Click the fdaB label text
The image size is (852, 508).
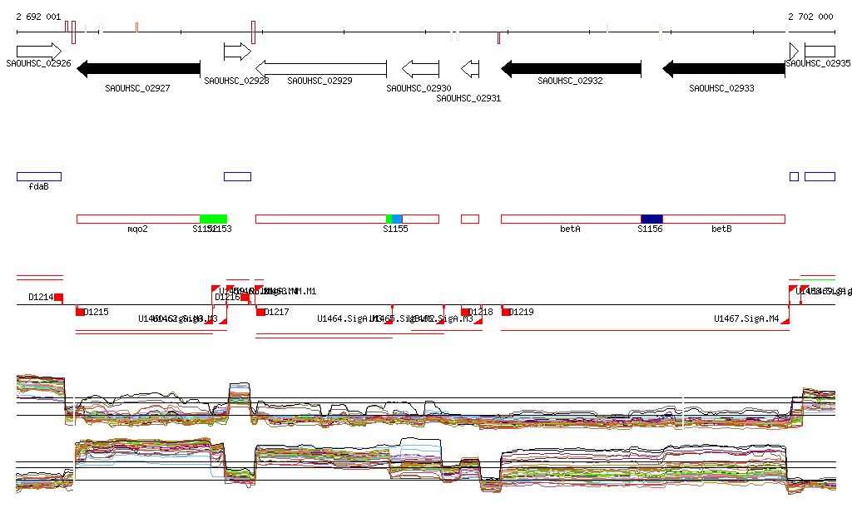[x=38, y=187]
